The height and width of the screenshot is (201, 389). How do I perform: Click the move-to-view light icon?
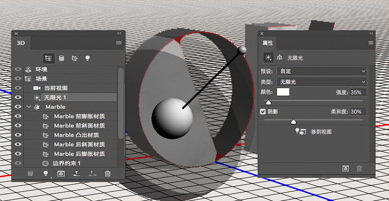tap(301, 131)
